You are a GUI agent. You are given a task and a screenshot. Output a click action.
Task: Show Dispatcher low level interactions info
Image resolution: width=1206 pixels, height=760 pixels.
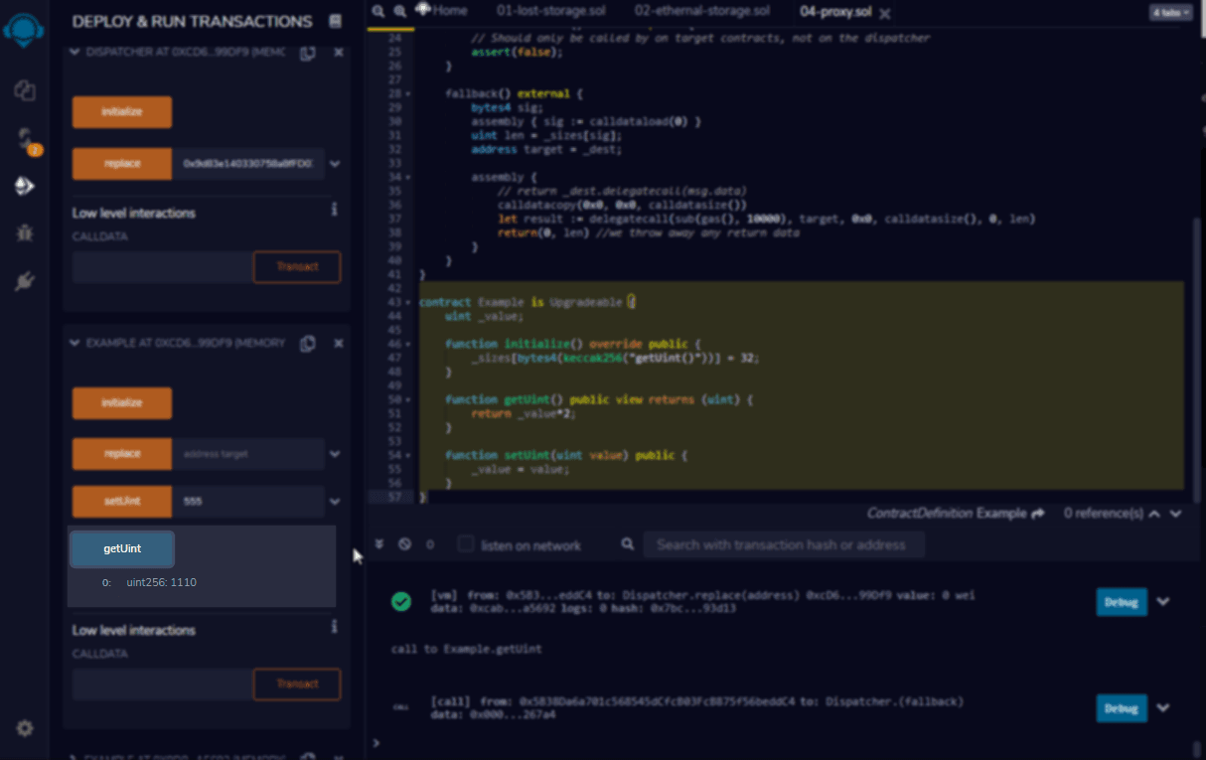334,210
